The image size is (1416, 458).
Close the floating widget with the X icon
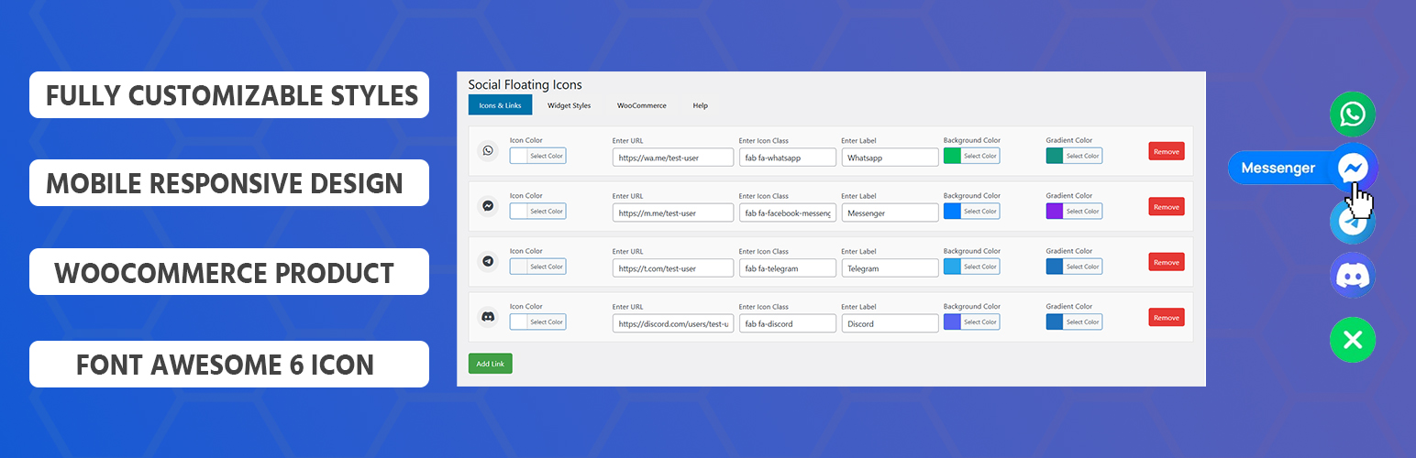[x=1353, y=341]
